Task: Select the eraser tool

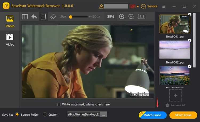Action: (x=53, y=16)
